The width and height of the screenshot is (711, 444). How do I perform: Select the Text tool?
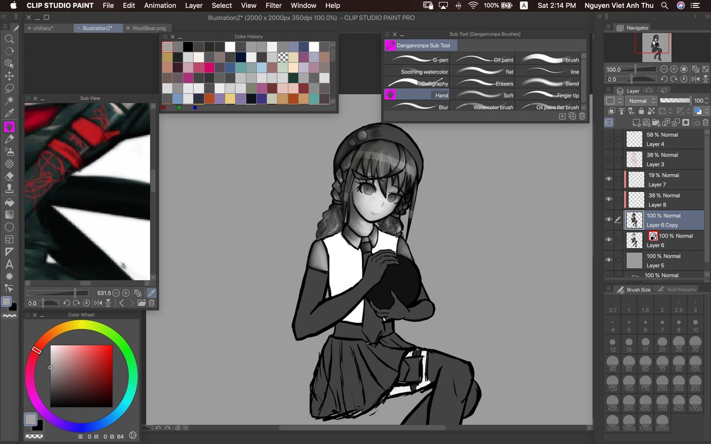point(9,264)
